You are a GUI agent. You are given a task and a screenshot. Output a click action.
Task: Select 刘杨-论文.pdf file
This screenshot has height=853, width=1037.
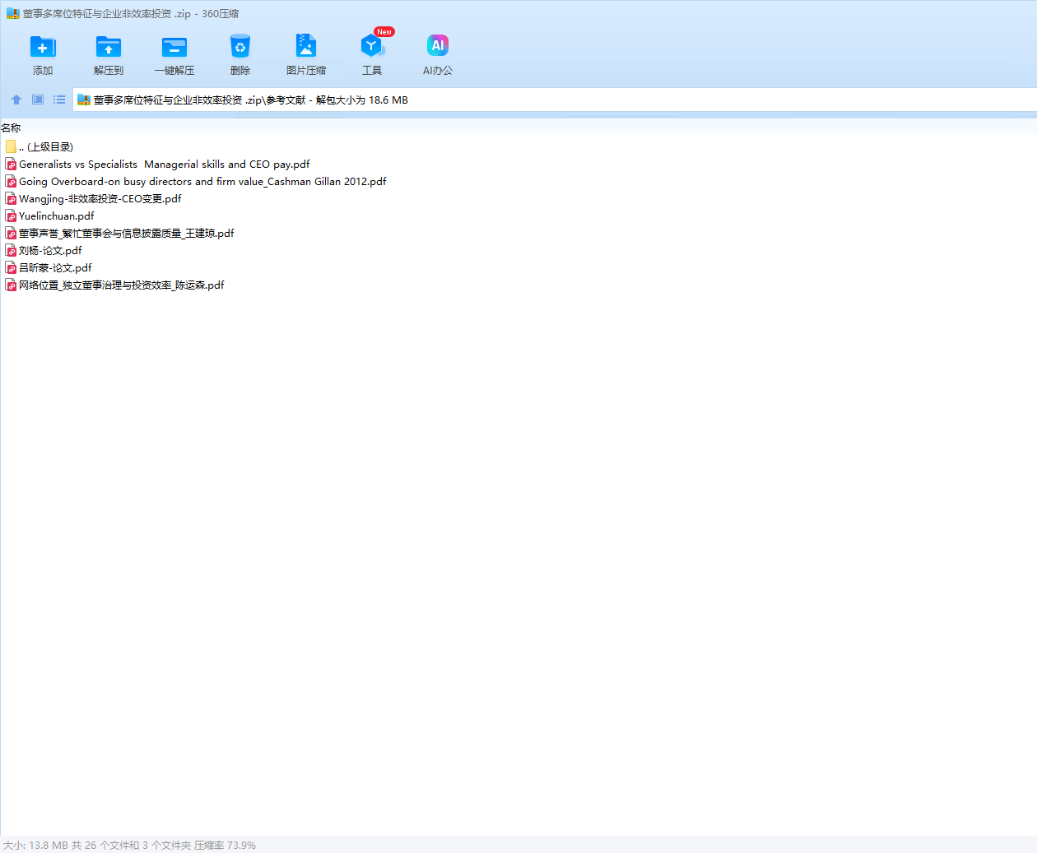[x=50, y=251]
